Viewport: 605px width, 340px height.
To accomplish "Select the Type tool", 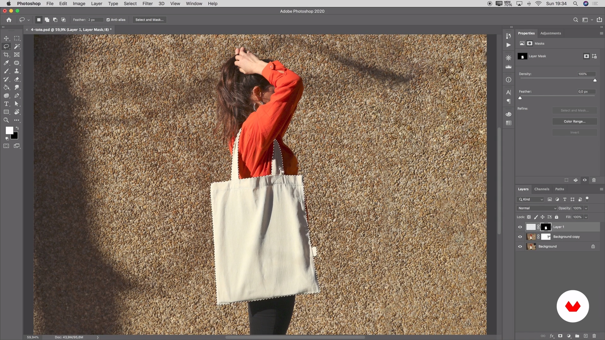I will click(6, 104).
